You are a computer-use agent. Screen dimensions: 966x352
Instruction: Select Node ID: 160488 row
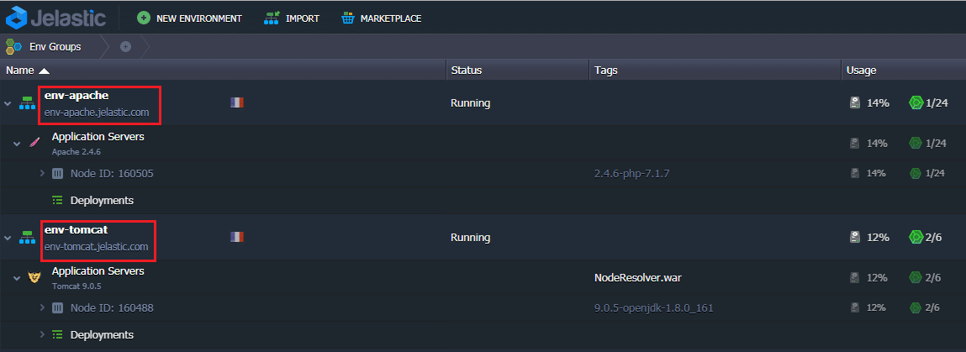coord(483,307)
